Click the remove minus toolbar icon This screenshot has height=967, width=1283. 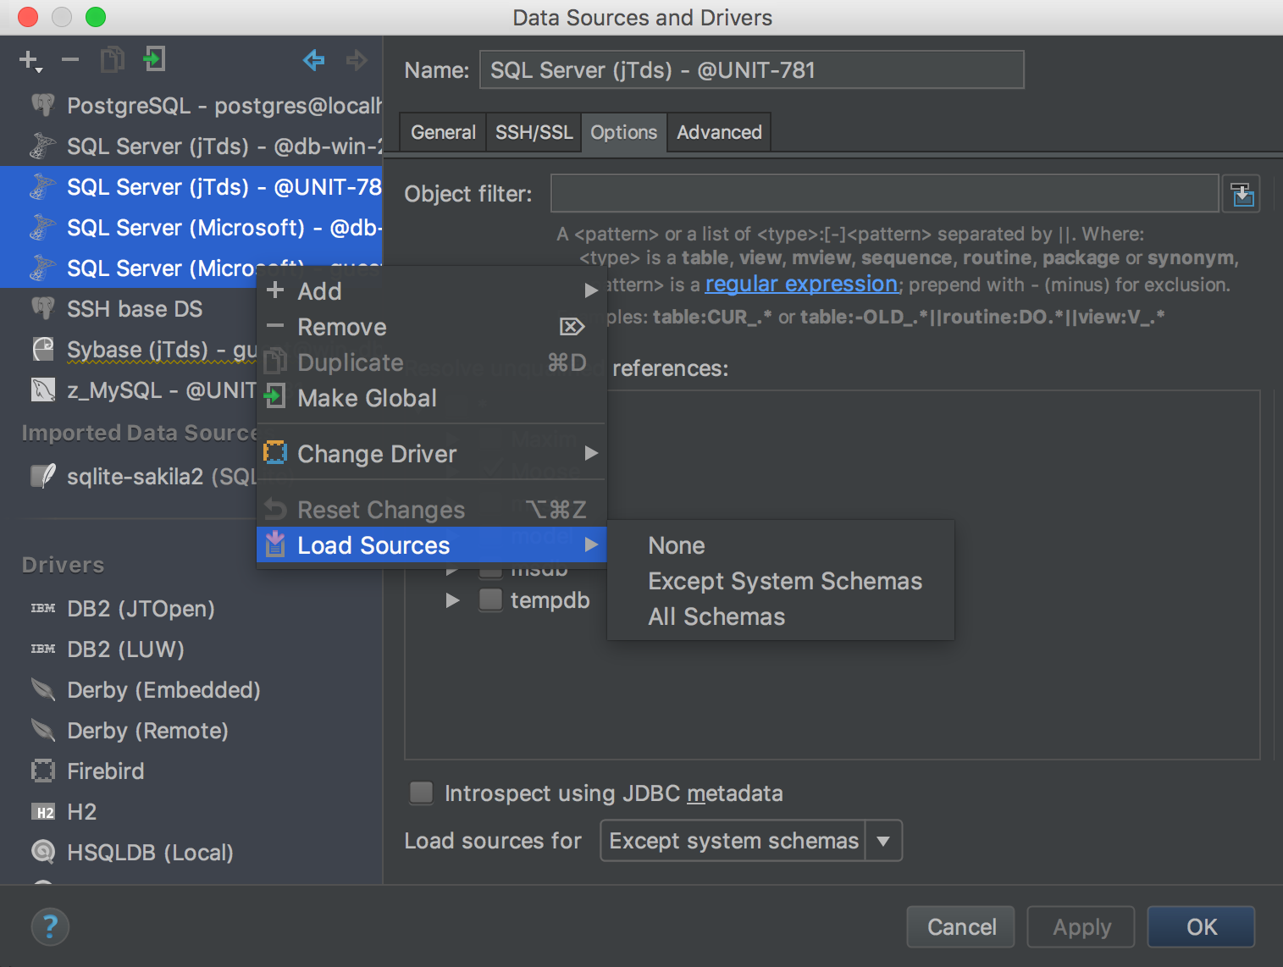click(70, 59)
